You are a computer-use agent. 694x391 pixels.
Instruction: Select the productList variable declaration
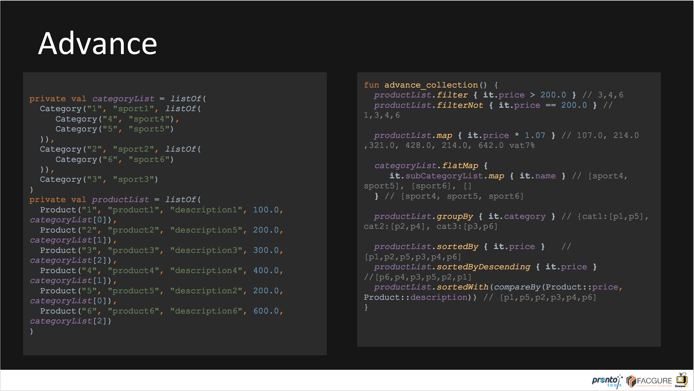point(120,199)
